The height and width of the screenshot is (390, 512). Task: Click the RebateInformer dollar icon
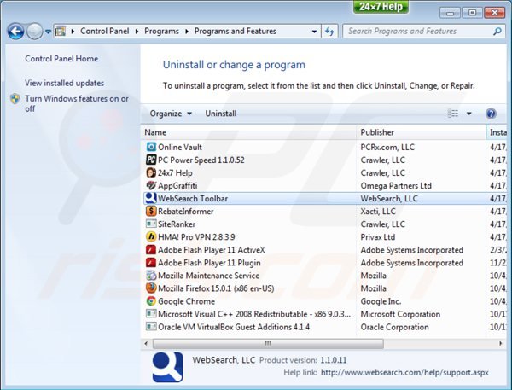(151, 211)
